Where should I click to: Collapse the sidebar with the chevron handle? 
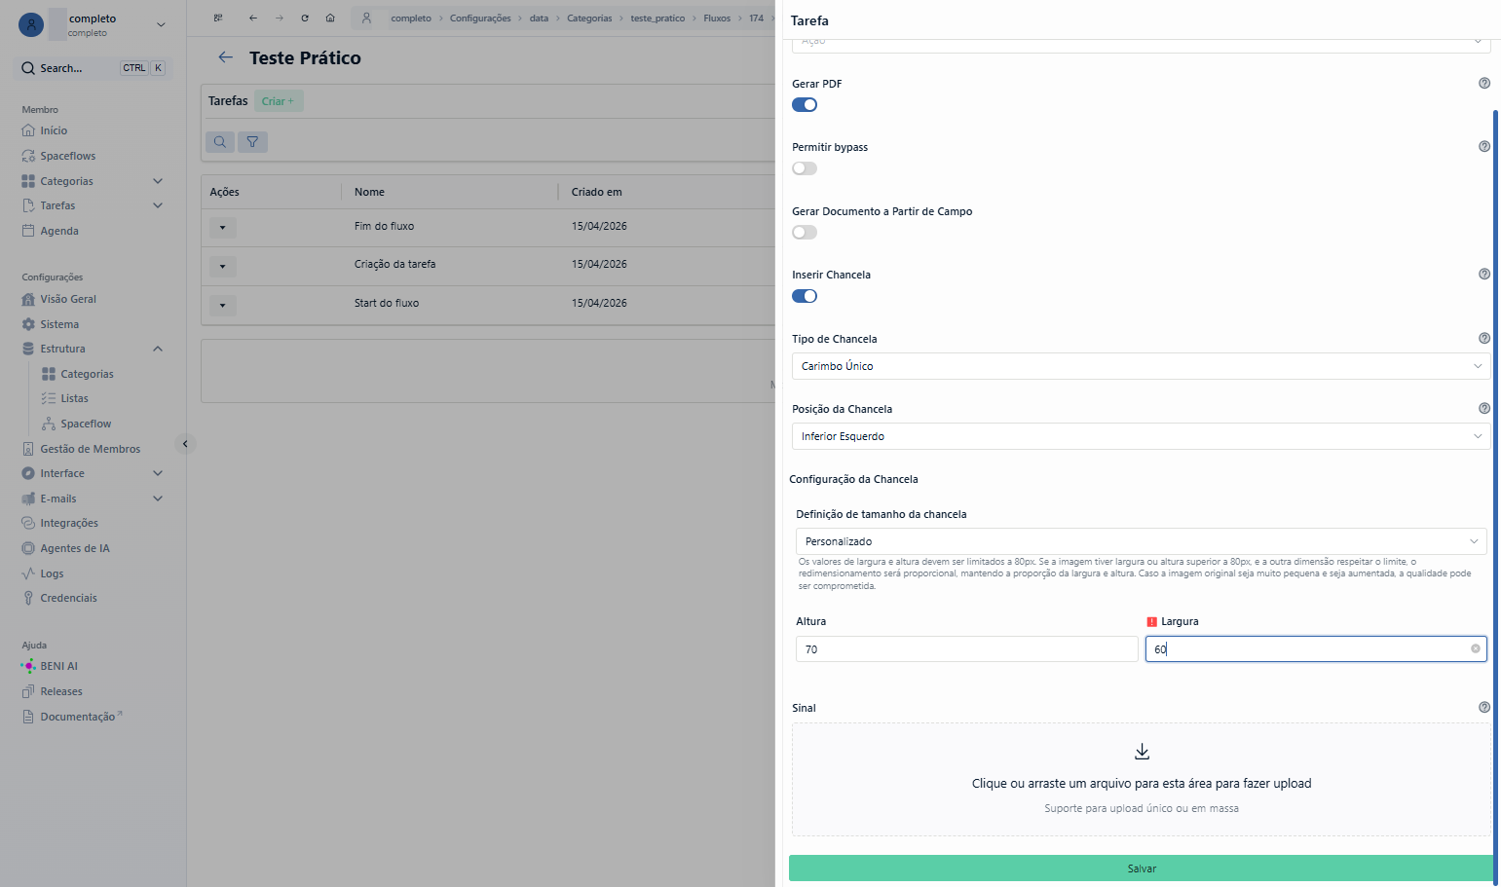(185, 444)
